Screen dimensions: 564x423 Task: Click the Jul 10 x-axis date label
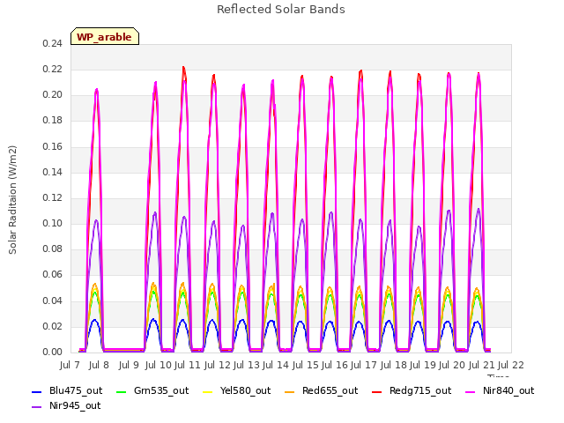tap(159, 365)
